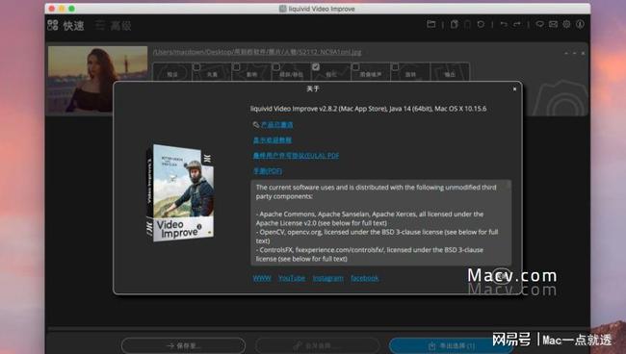Select the 输出 tab in the filter row
Image resolution: width=626 pixels, height=354 pixels.
(x=450, y=73)
